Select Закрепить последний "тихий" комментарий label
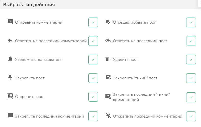Screen dimensions: 201x127 click(x=141, y=97)
